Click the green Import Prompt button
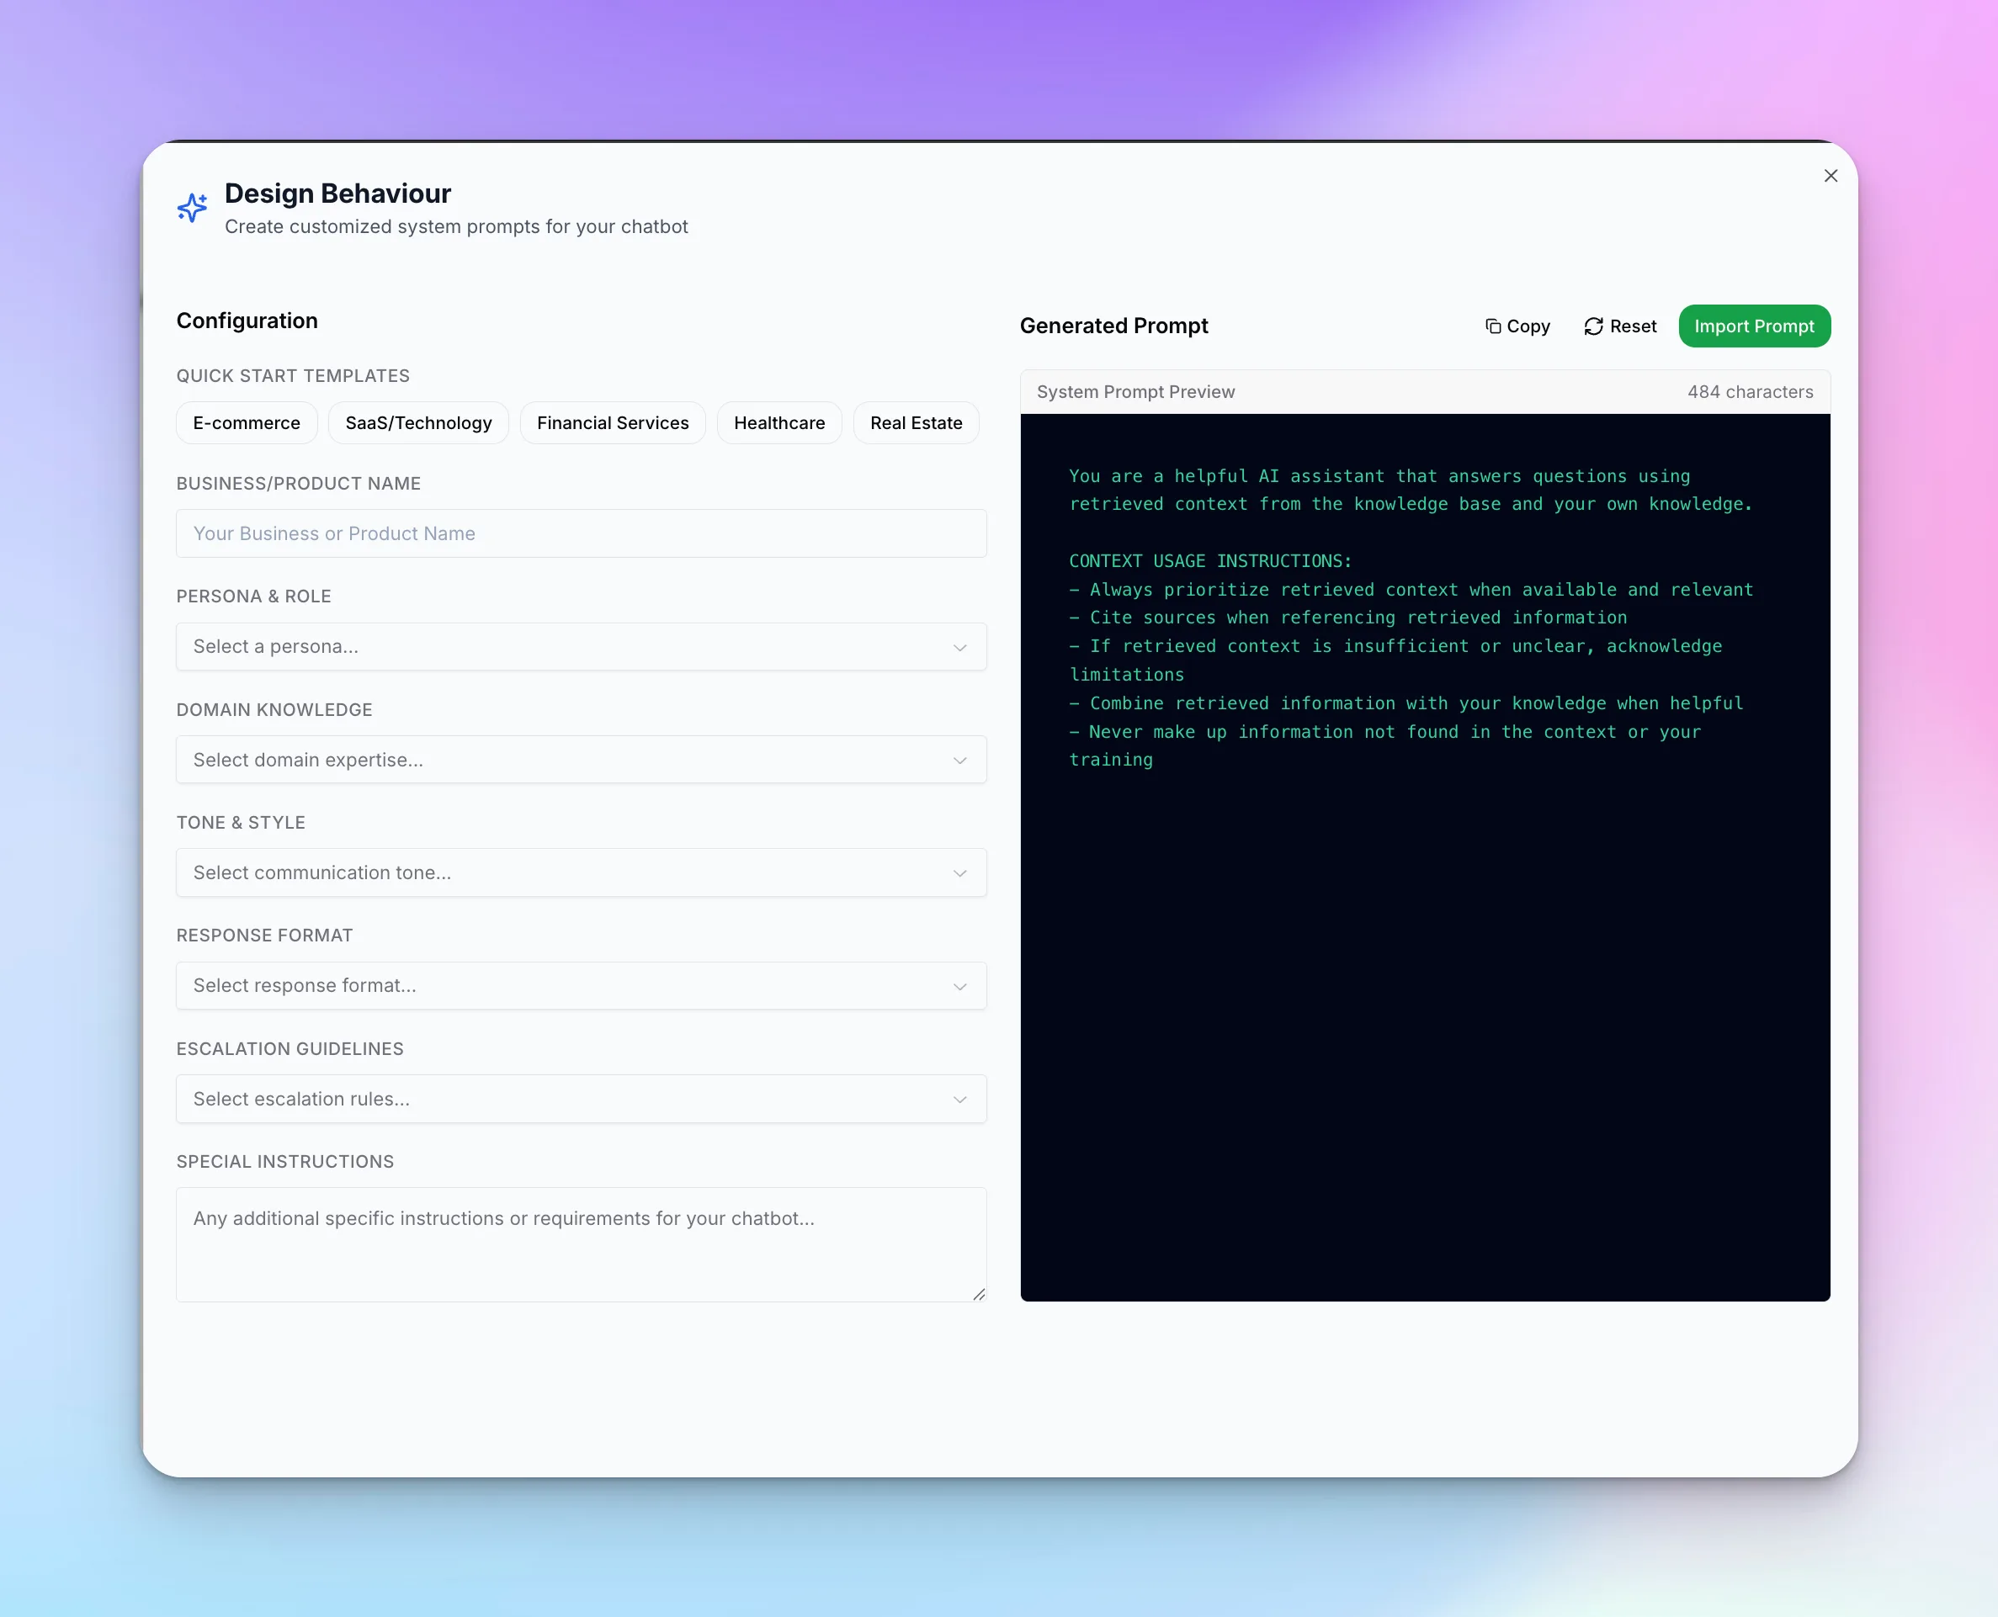This screenshot has width=1998, height=1617. click(x=1754, y=326)
